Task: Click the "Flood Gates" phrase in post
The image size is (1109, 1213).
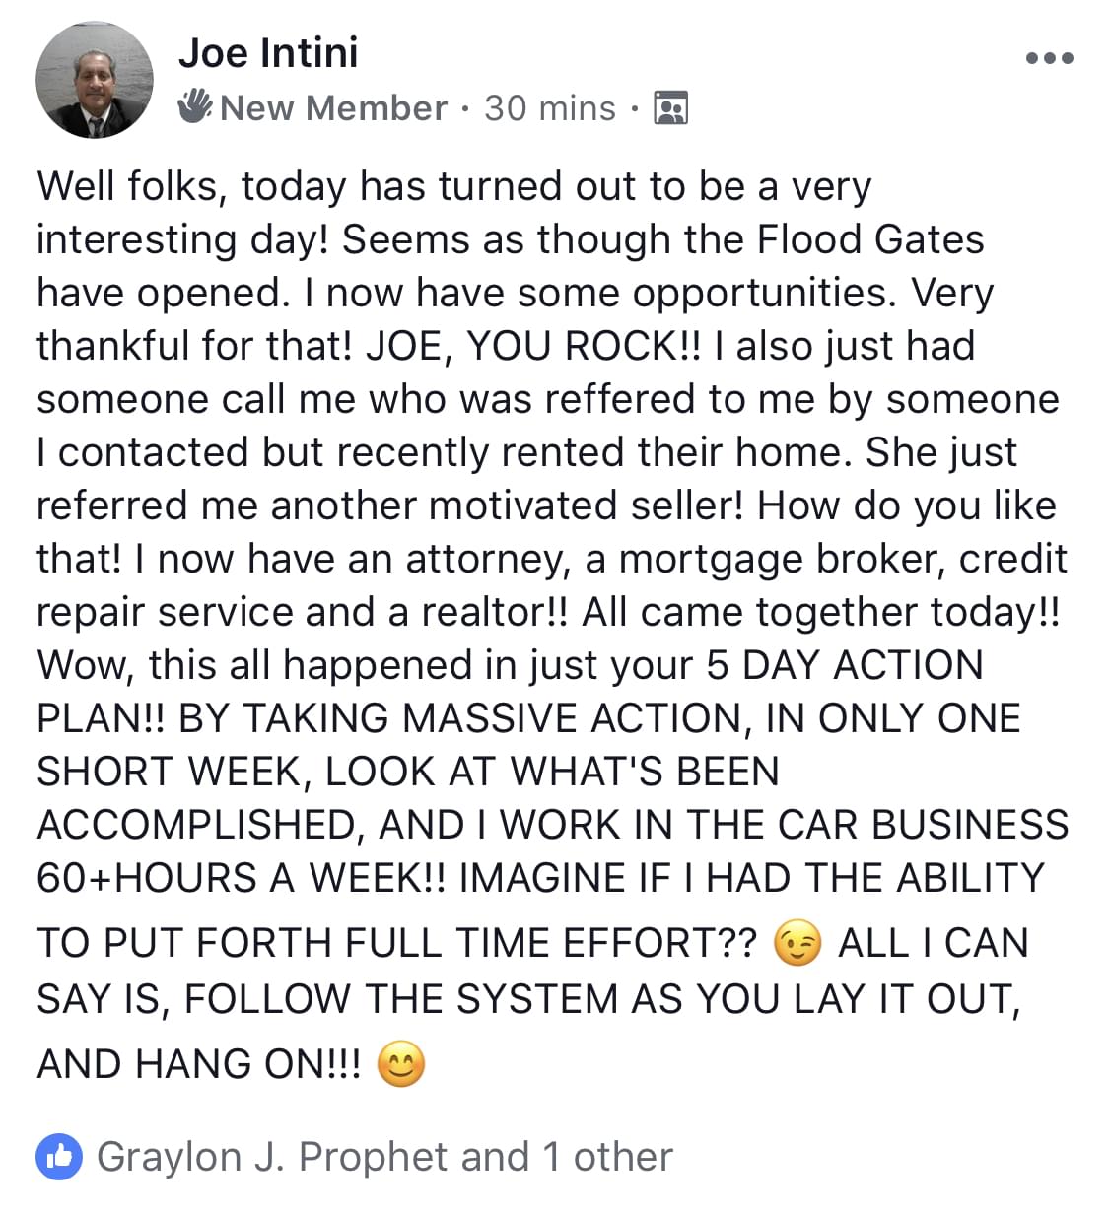Action: click(x=870, y=239)
